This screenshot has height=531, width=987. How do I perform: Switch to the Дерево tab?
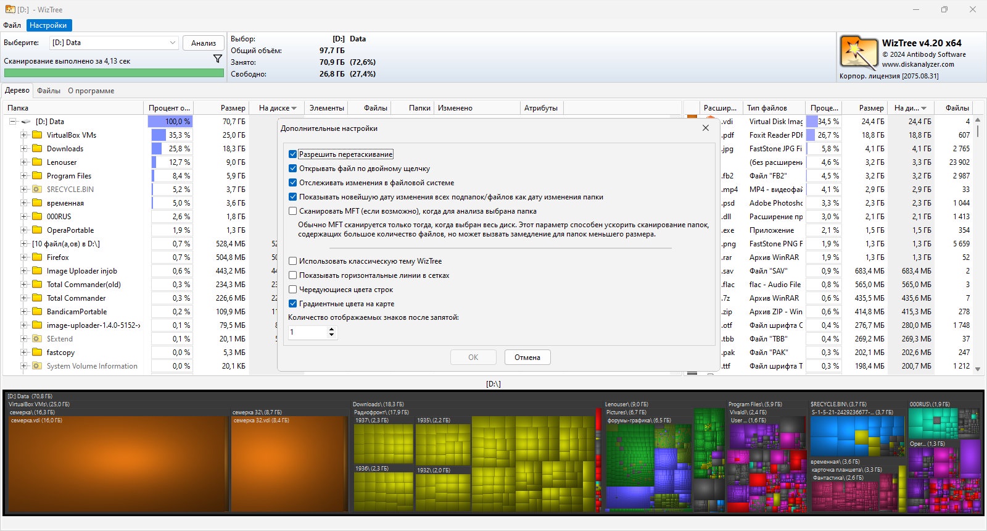point(17,90)
